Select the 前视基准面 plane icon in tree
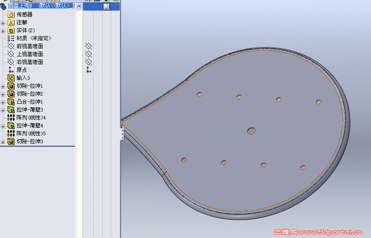 pyautogui.click(x=11, y=46)
